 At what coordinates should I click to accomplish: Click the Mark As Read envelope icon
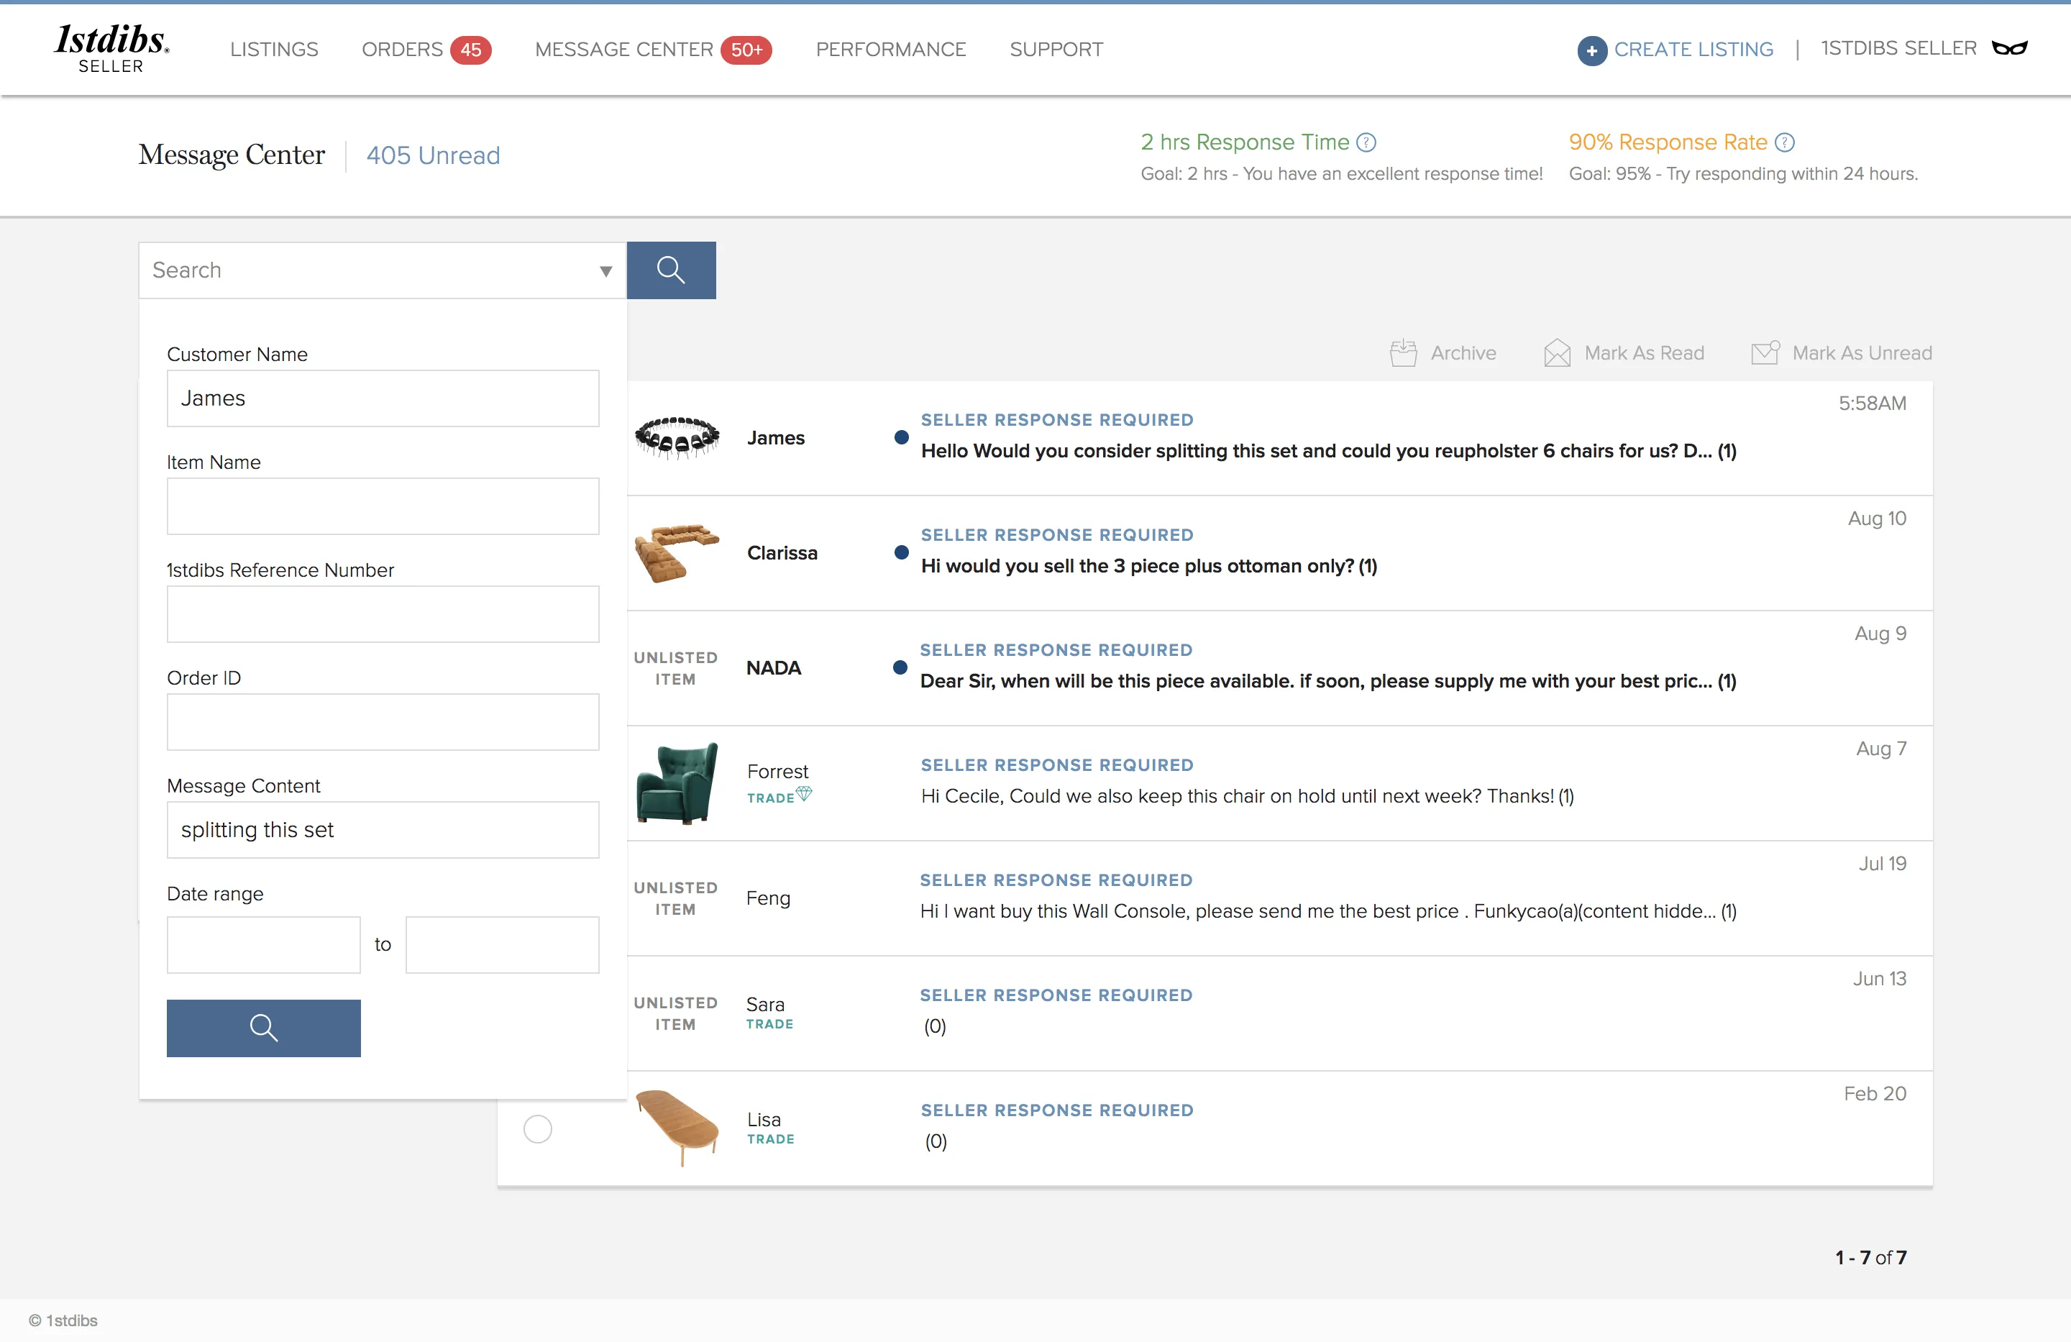point(1557,352)
